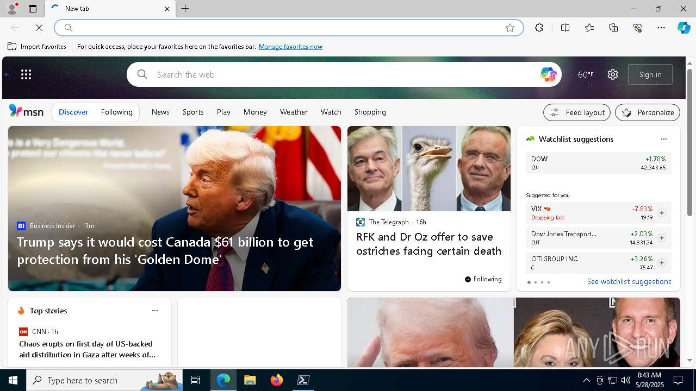Open the browser profile icon
This screenshot has height=391, width=696.
(11, 9)
